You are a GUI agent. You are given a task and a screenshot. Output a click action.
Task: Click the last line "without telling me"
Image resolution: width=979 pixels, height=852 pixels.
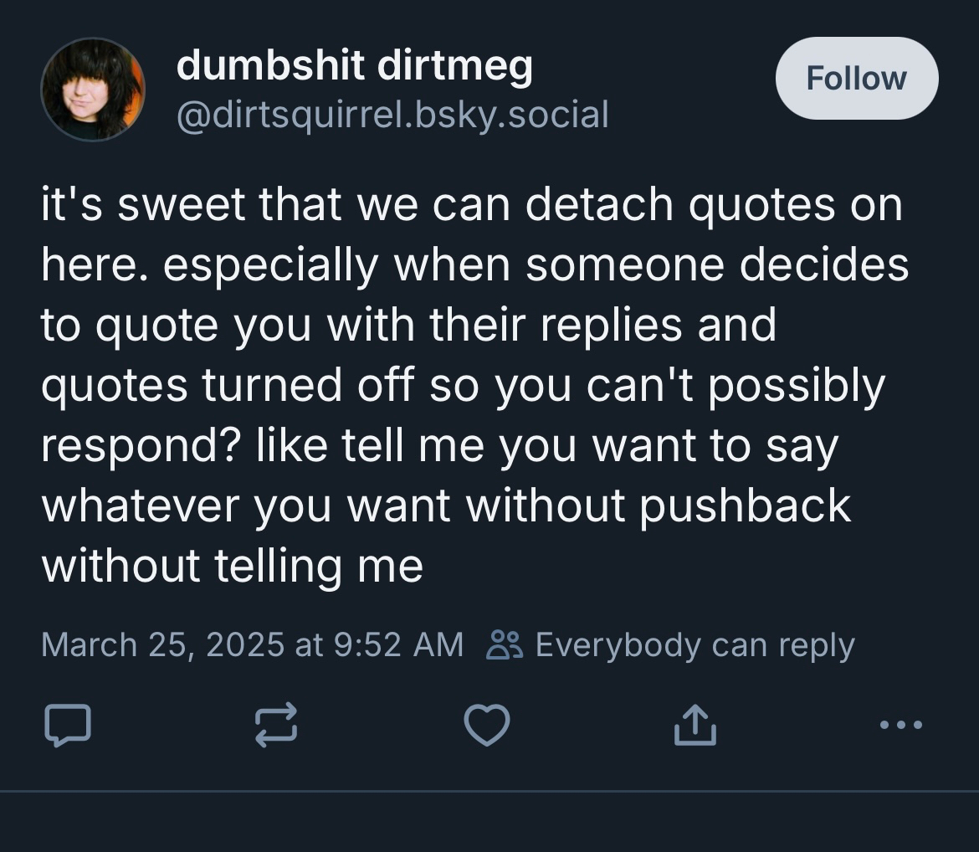[x=232, y=565]
